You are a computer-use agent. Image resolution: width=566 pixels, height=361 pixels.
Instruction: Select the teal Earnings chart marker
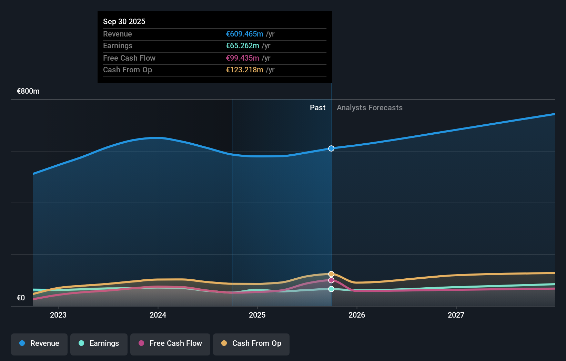point(331,289)
